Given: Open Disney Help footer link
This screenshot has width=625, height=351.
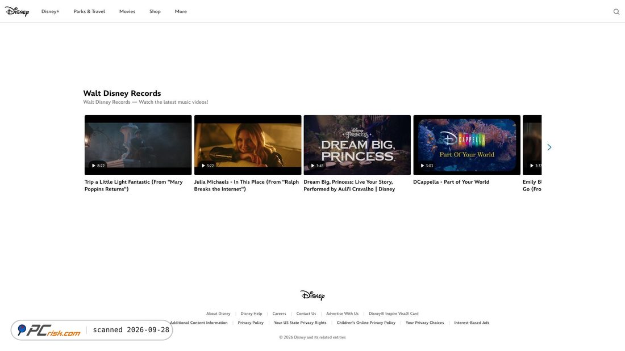Looking at the screenshot, I should (x=251, y=314).
